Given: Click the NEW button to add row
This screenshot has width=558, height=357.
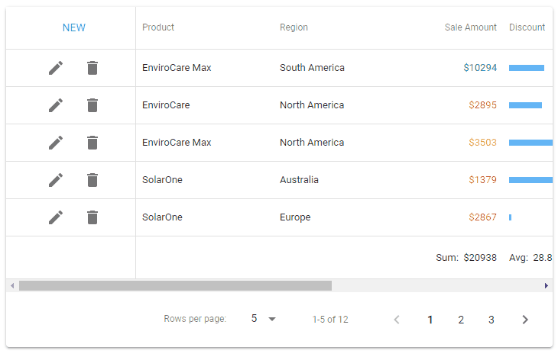Looking at the screenshot, I should click(x=74, y=28).
